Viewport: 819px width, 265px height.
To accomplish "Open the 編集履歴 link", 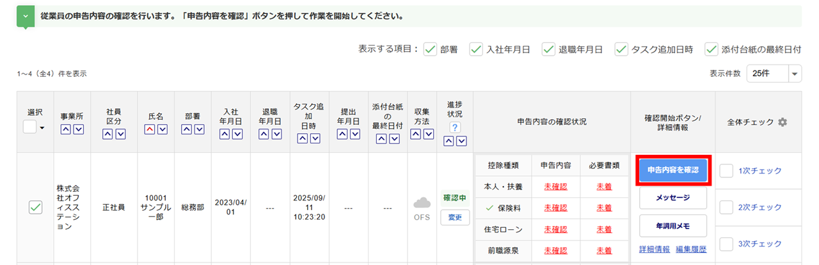I will [x=691, y=249].
